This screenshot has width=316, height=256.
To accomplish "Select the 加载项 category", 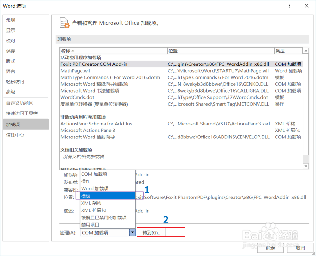I will (26, 125).
